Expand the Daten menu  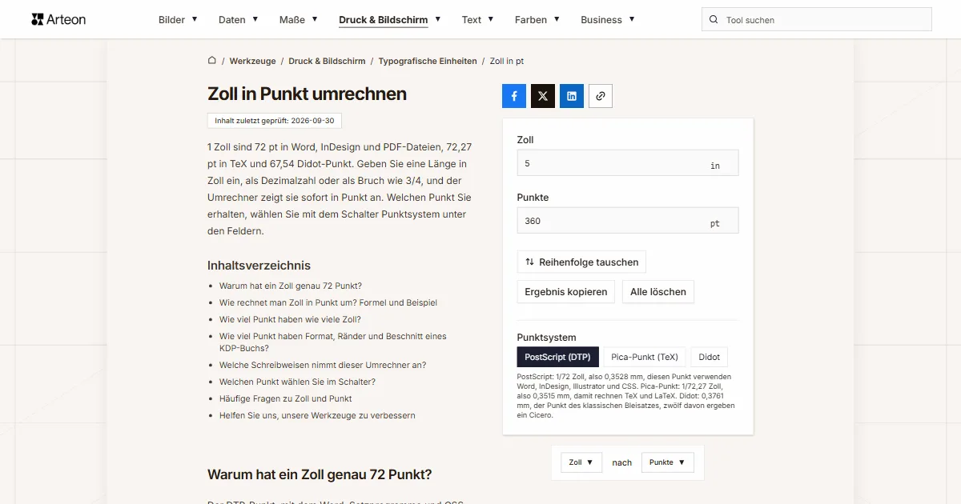click(x=238, y=19)
